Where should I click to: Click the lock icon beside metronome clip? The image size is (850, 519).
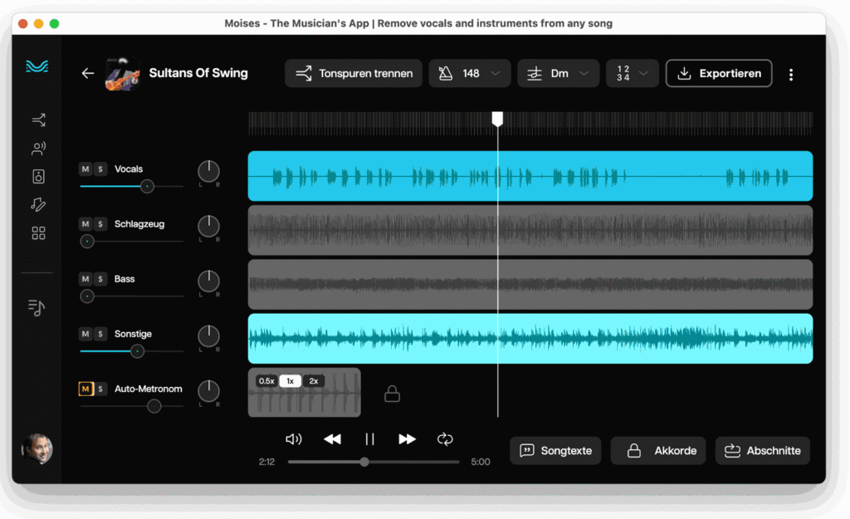tap(392, 394)
